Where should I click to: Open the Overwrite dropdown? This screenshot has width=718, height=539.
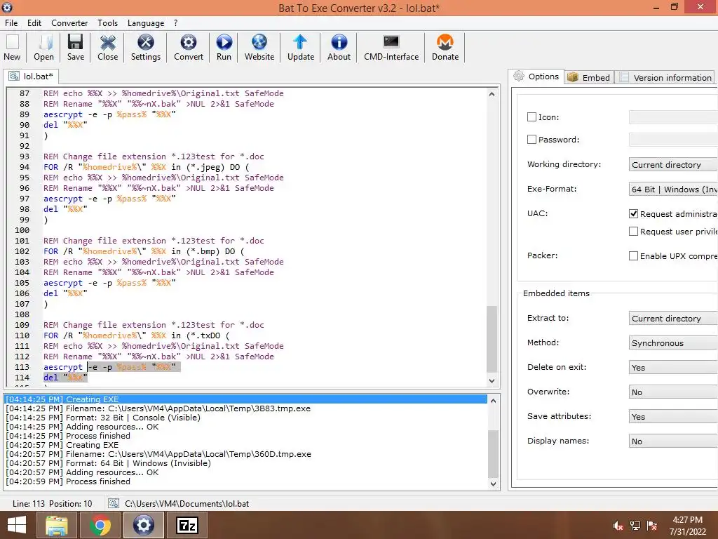pyautogui.click(x=673, y=392)
